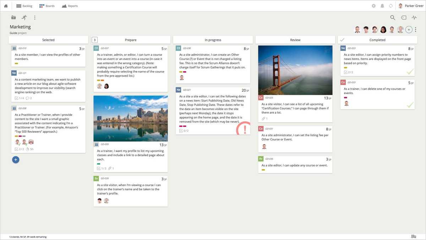426x240 pixels.
Task: Open the team members three-dot menu
Action: (416, 29)
